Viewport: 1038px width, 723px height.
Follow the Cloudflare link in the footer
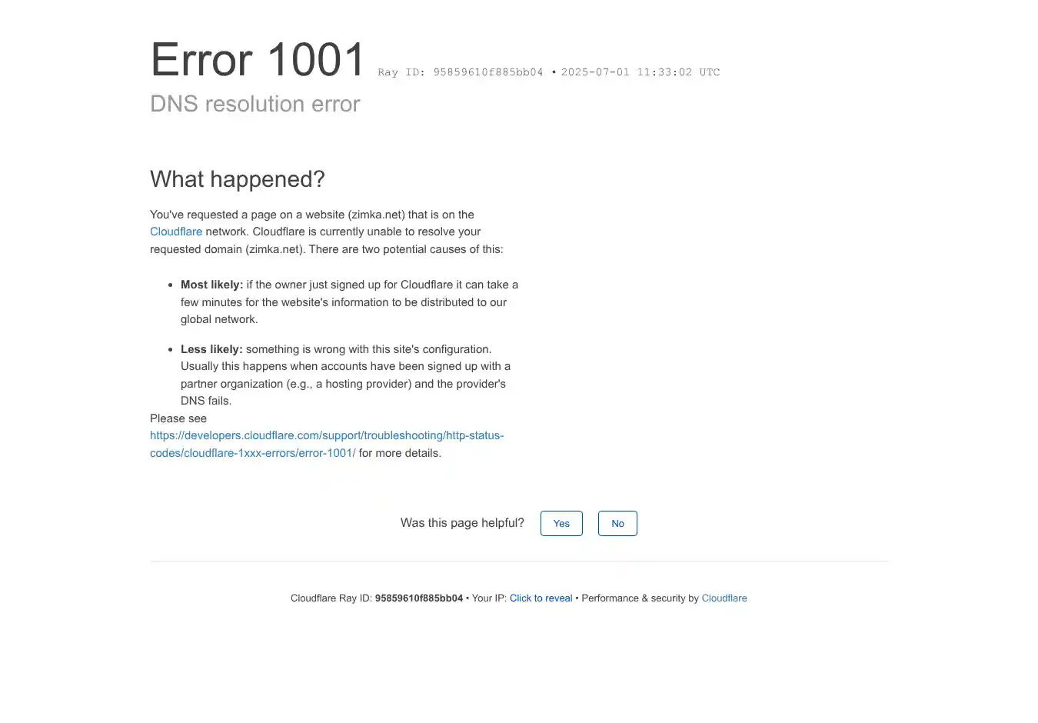(x=724, y=598)
